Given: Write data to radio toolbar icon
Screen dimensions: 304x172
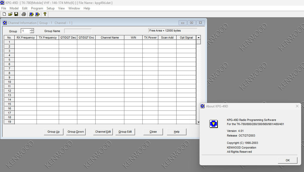Looking at the screenshot, I should [37, 14].
